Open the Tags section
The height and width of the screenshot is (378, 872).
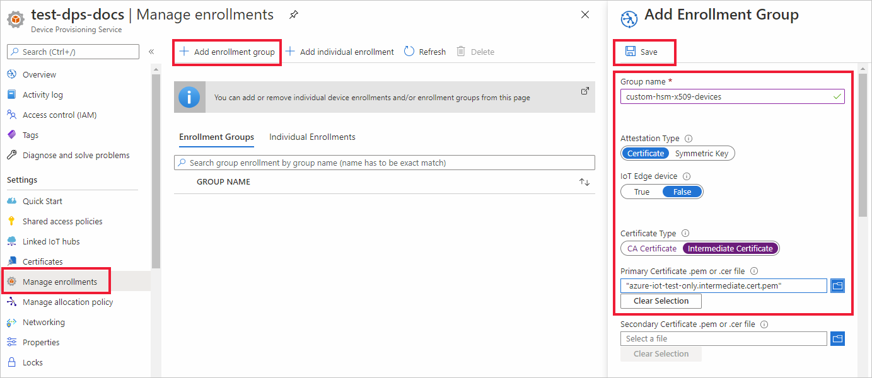coord(30,135)
